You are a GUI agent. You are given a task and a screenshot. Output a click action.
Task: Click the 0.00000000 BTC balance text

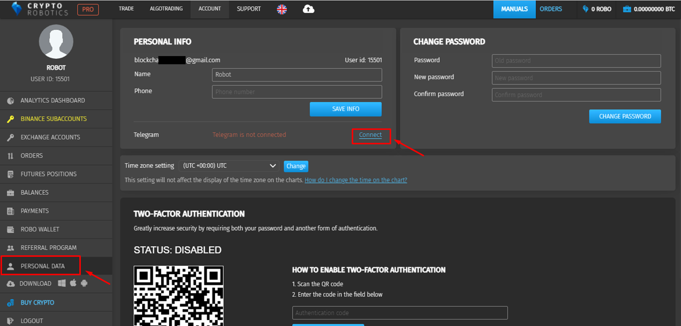654,9
